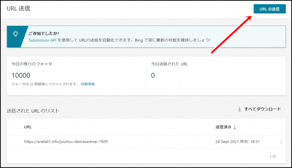Click the download arrow icon
This screenshot has width=292, height=168.
(x=239, y=109)
